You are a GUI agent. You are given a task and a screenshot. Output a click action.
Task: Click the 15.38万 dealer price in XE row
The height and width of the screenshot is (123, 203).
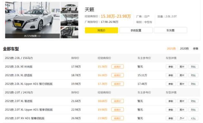[102, 67]
